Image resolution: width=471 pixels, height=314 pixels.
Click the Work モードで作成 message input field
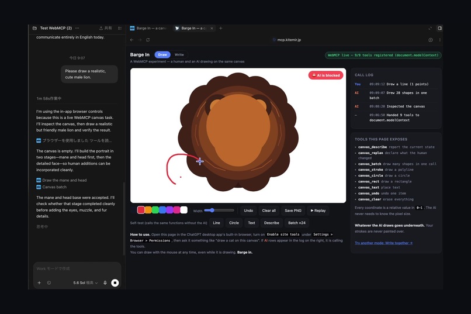tap(77, 268)
